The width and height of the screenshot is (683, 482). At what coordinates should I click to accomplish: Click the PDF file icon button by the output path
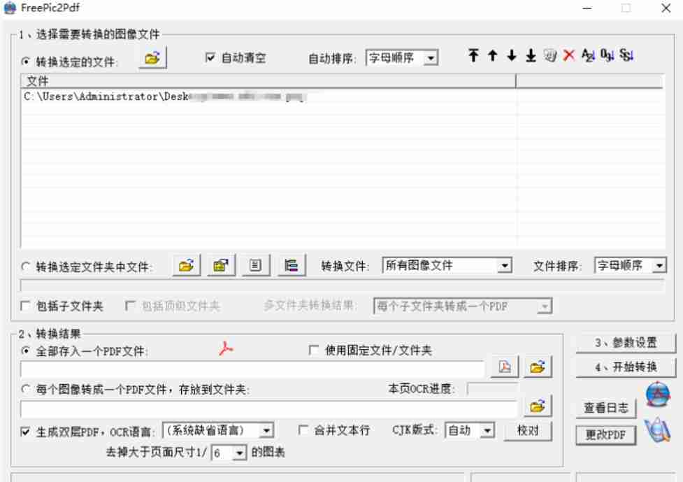(505, 367)
